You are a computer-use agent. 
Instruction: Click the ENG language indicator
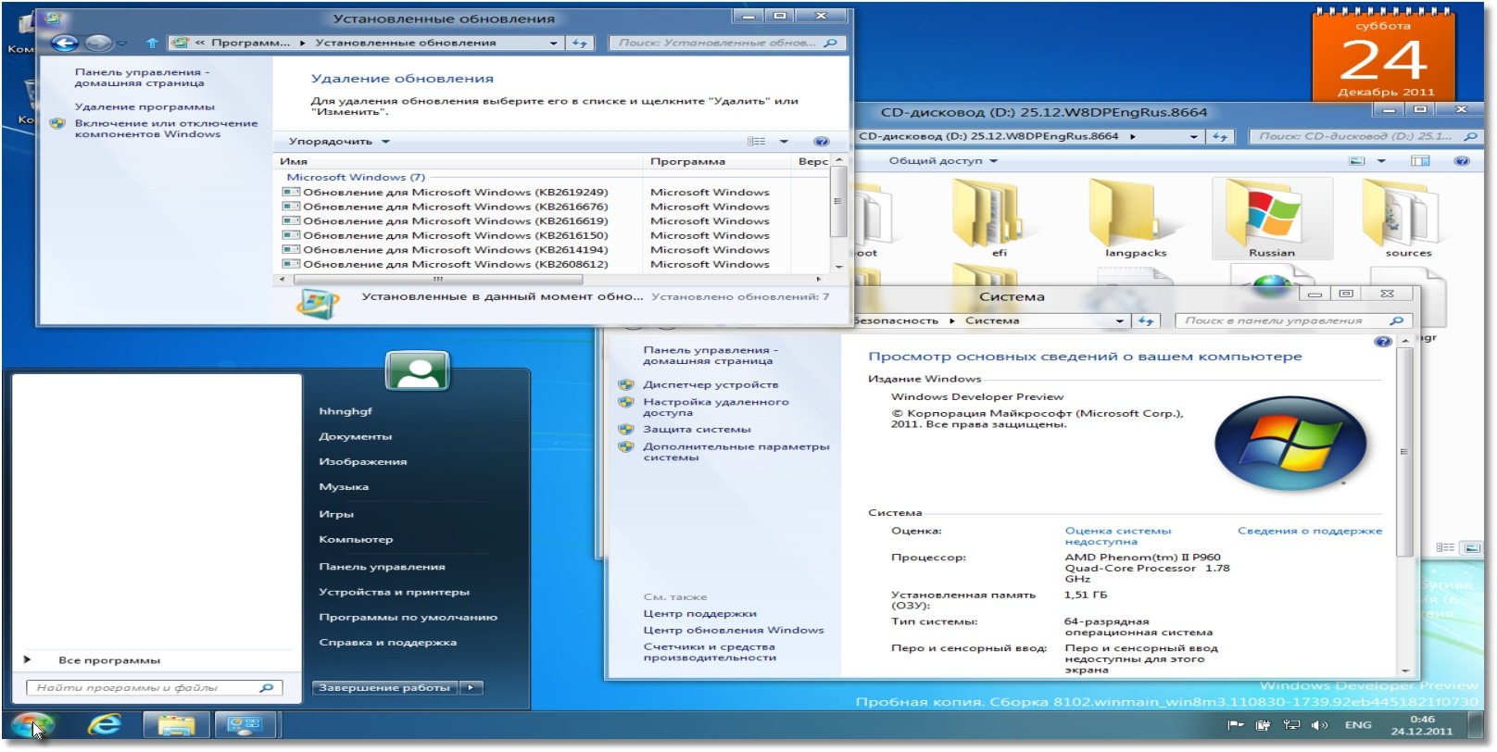pos(1358,725)
